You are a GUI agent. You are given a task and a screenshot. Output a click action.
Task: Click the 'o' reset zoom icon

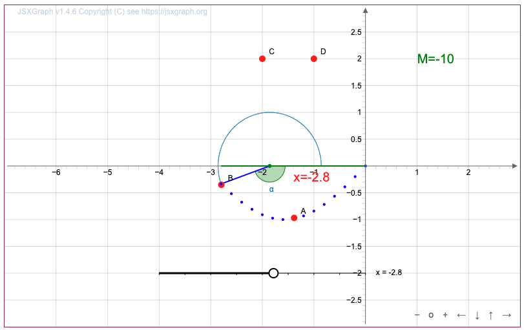point(431,315)
